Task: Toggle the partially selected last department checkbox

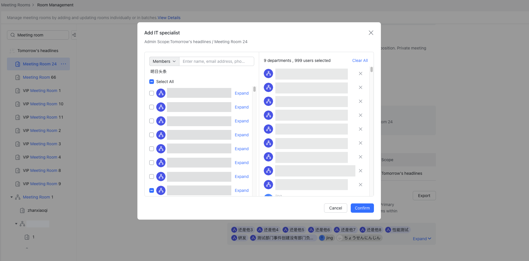Action: pyautogui.click(x=152, y=190)
